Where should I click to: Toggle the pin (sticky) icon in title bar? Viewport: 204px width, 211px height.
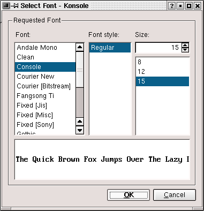point(14,6)
